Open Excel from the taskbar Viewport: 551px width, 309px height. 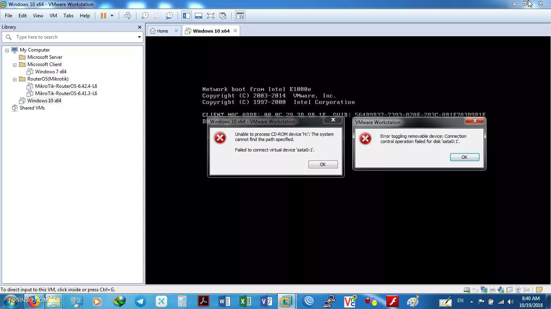pos(245,301)
